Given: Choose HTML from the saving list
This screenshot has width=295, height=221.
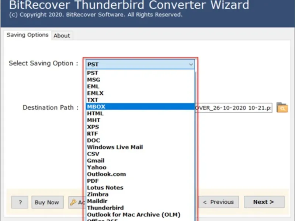Looking at the screenshot, I should pos(140,113).
